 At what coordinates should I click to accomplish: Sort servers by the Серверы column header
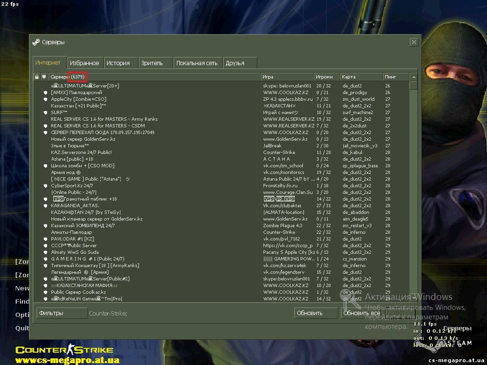coord(155,77)
